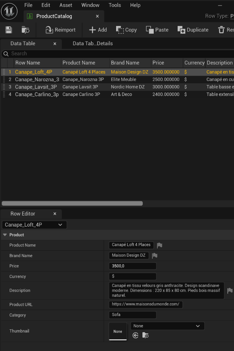
Task: Click the drag handle of row Canape_Narozna
Action: point(4,80)
